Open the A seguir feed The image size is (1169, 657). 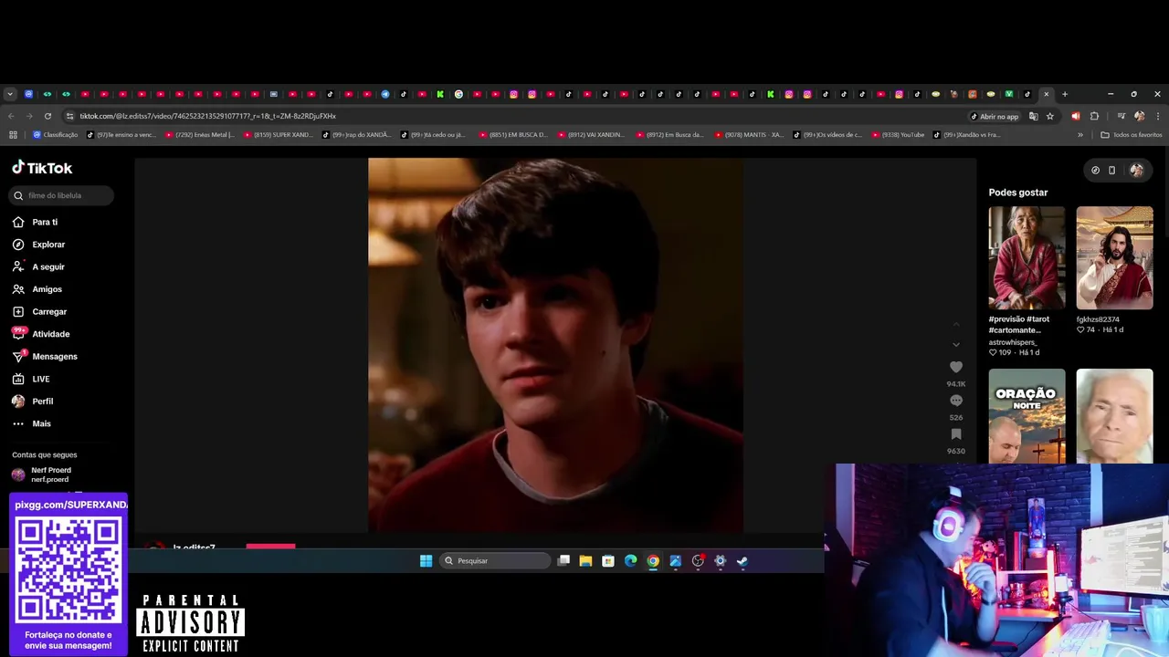pos(48,266)
